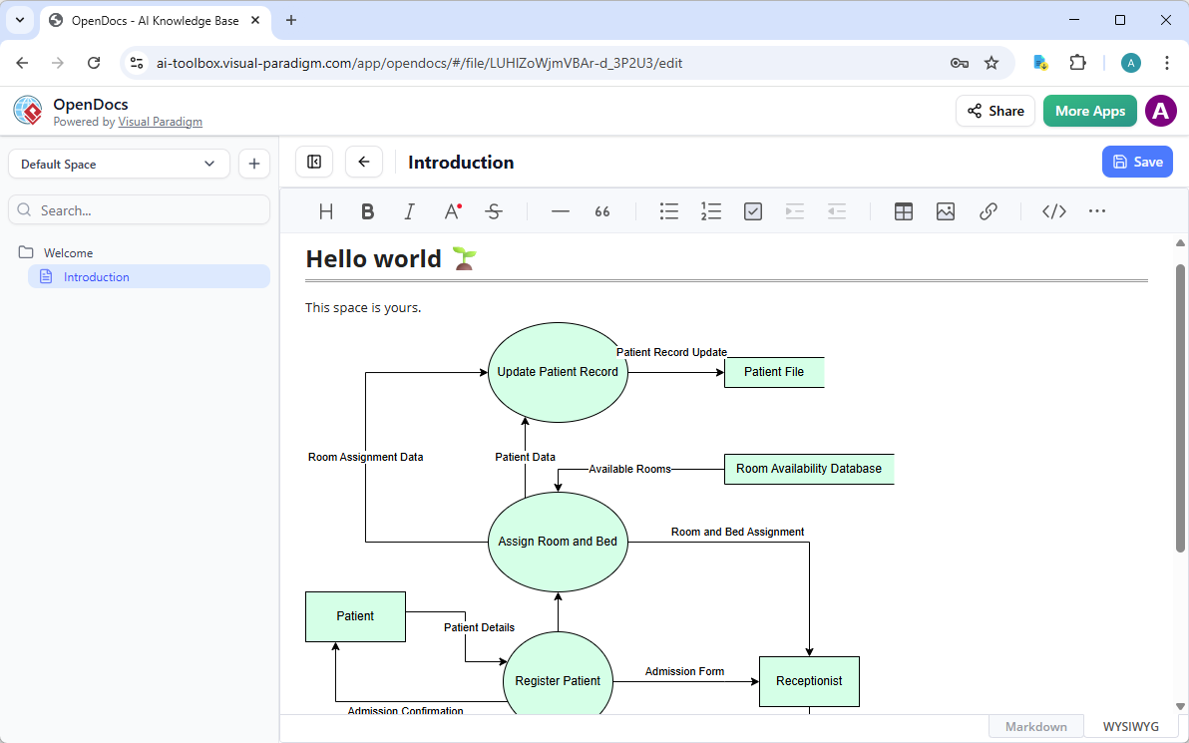Collapse the document sidebar
The width and height of the screenshot is (1189, 743).
click(313, 161)
